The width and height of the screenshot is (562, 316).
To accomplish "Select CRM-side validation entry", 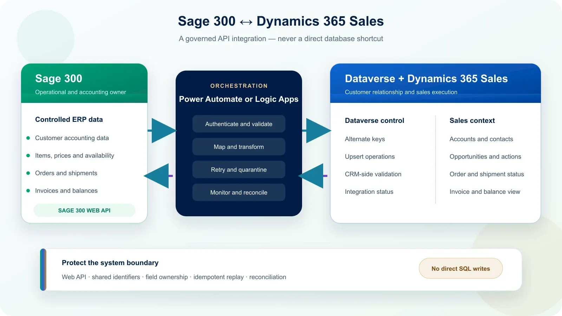I will (x=373, y=174).
